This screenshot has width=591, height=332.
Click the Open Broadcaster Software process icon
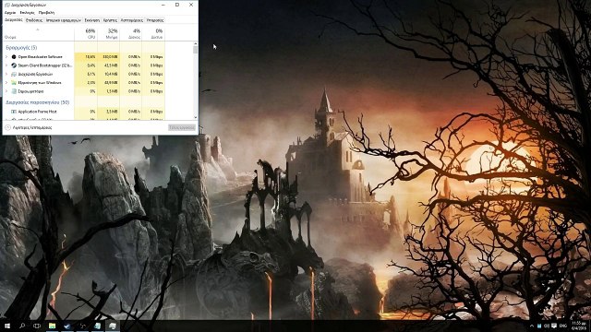(x=14, y=57)
